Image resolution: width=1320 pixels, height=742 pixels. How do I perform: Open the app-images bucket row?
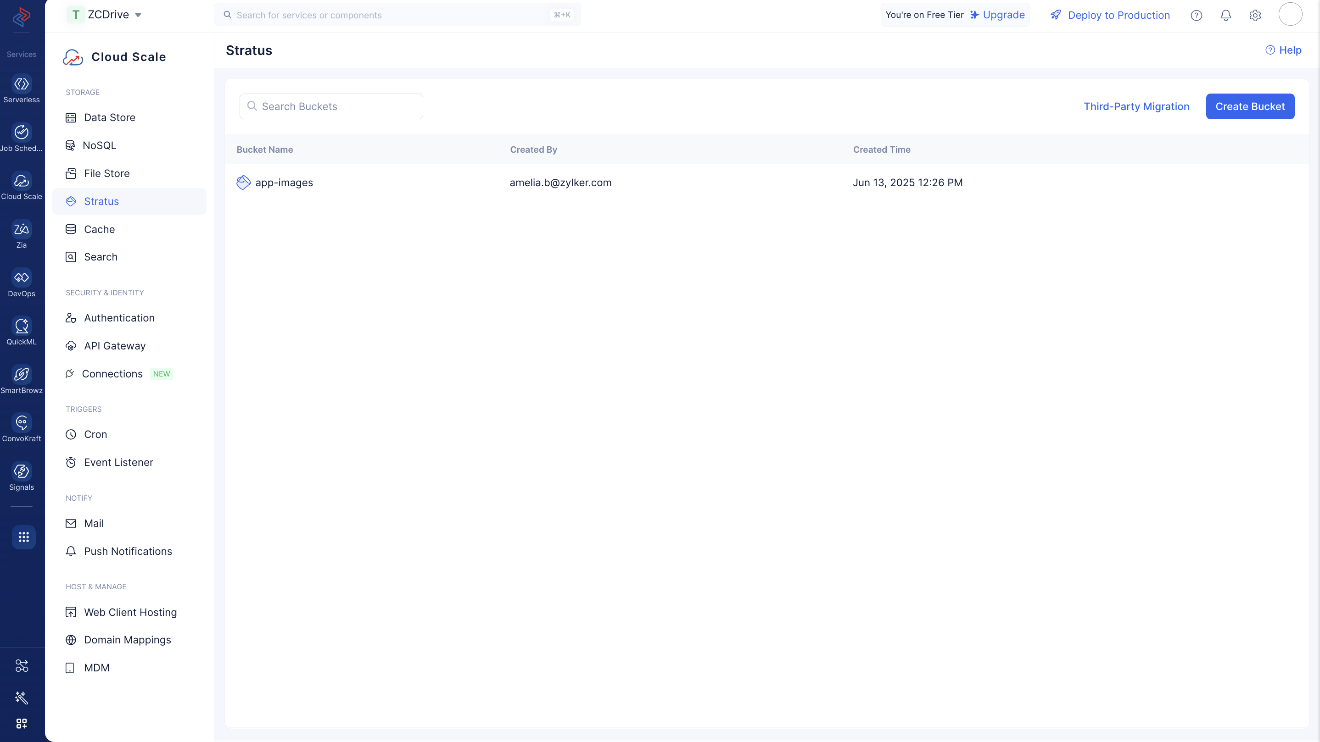pos(766,183)
